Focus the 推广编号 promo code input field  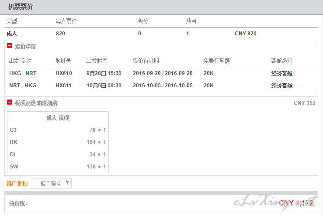50,183
